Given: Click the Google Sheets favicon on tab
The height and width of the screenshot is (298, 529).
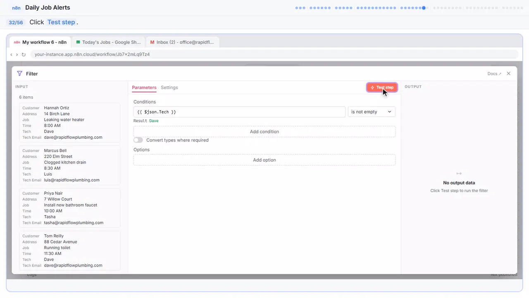Looking at the screenshot, I should [x=78, y=42].
